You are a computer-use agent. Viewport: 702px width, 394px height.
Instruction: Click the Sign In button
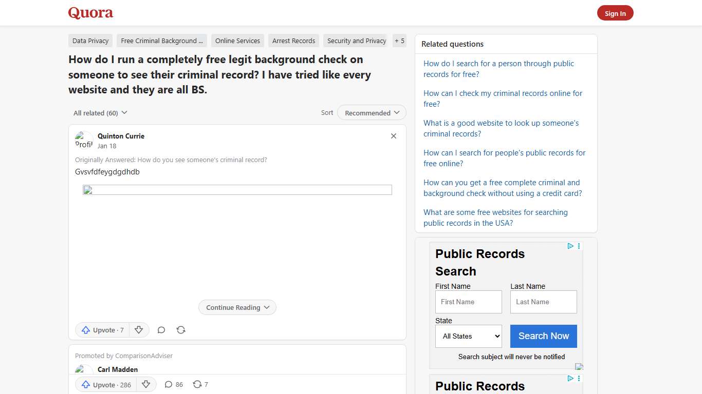coord(615,13)
